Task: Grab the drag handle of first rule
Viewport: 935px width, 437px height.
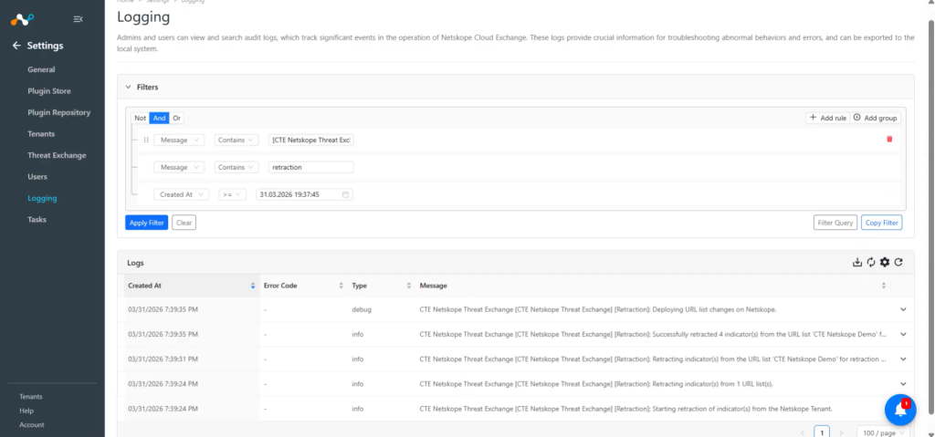Action: tap(146, 140)
